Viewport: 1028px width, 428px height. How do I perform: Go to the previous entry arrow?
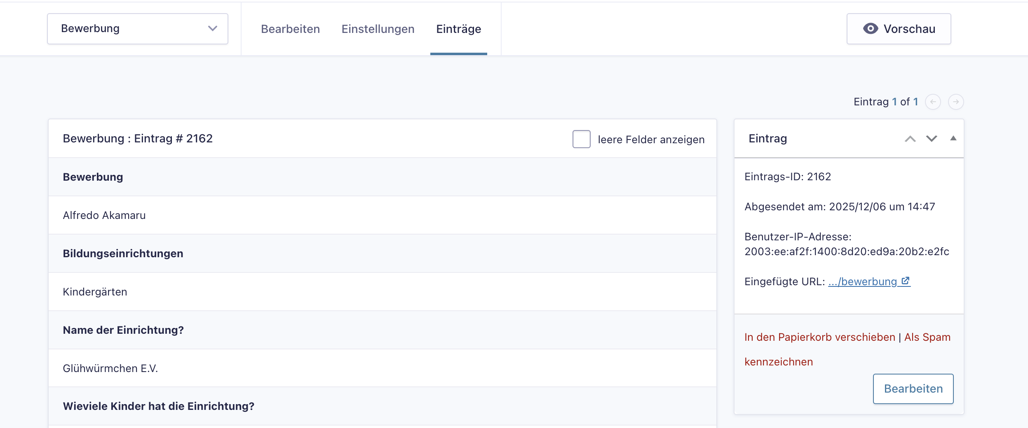[x=933, y=102]
